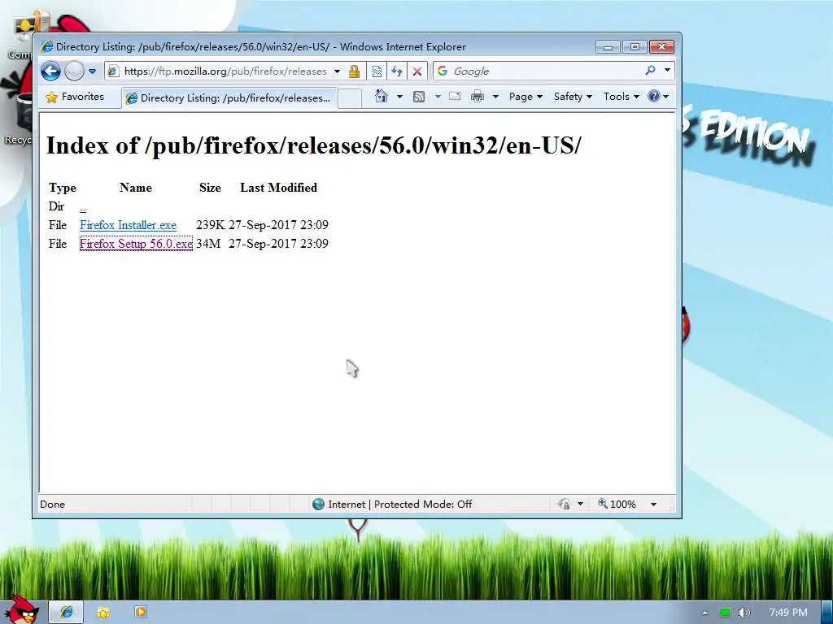Expand the Feeds dropdown arrow
833x624 pixels.
(x=438, y=97)
